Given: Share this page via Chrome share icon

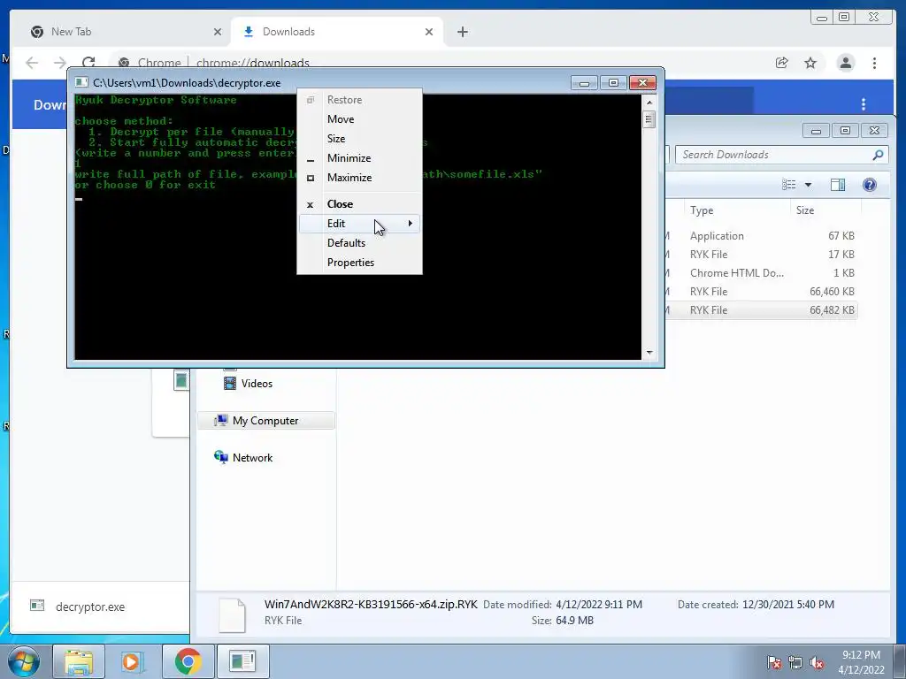Looking at the screenshot, I should tap(782, 63).
